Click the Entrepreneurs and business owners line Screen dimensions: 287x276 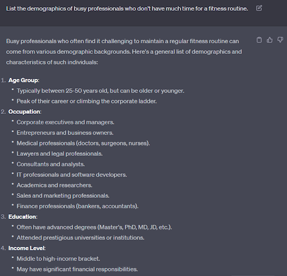click(65, 133)
